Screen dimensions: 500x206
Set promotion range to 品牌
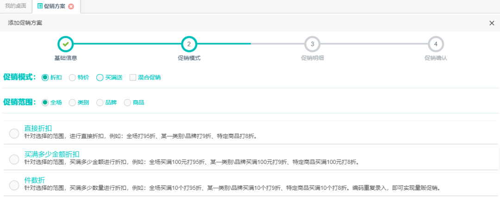pyautogui.click(x=100, y=102)
